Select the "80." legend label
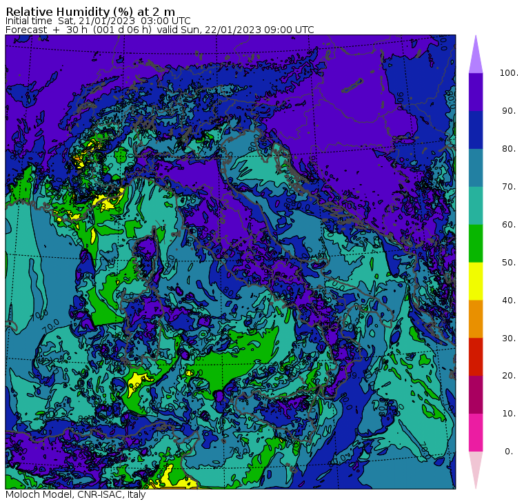This screenshot has width=524, height=504. pos(509,149)
